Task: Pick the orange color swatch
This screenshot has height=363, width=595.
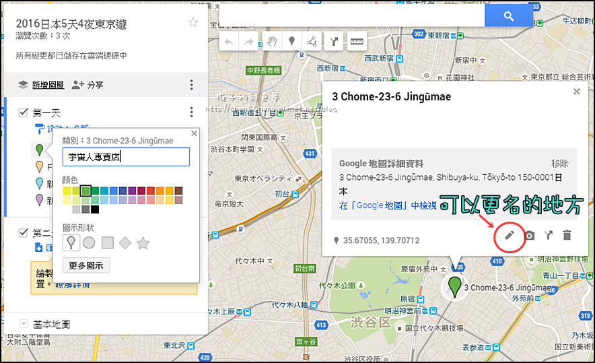Action: [160, 191]
